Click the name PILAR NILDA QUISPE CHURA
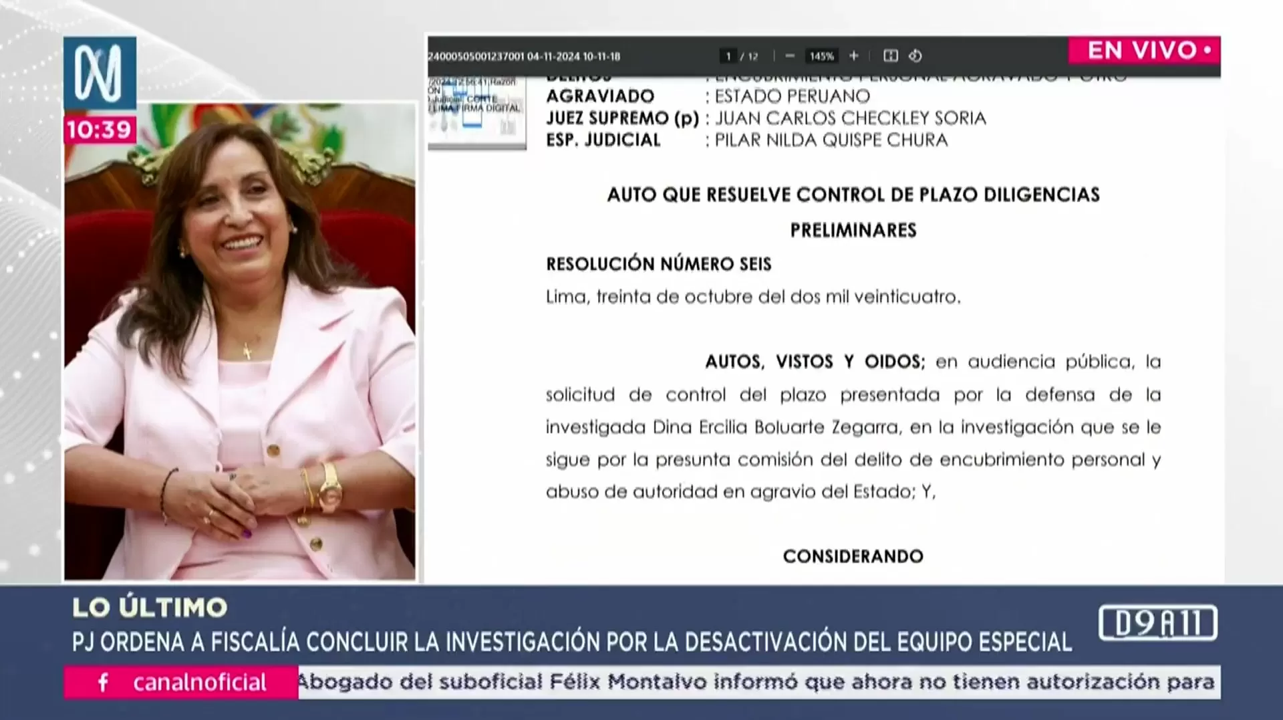 point(831,140)
